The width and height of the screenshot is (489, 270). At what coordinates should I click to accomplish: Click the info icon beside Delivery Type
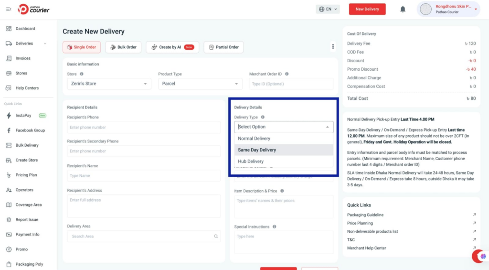tap(263, 117)
